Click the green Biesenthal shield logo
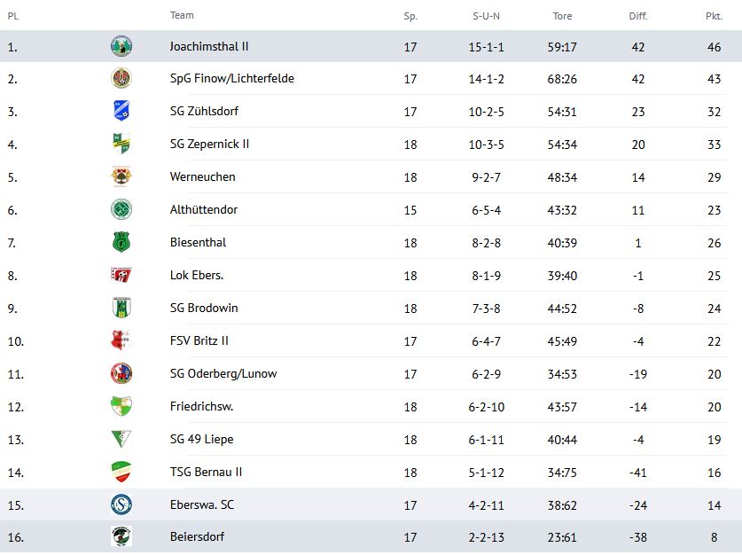The width and height of the screenshot is (742, 555). pos(121,242)
